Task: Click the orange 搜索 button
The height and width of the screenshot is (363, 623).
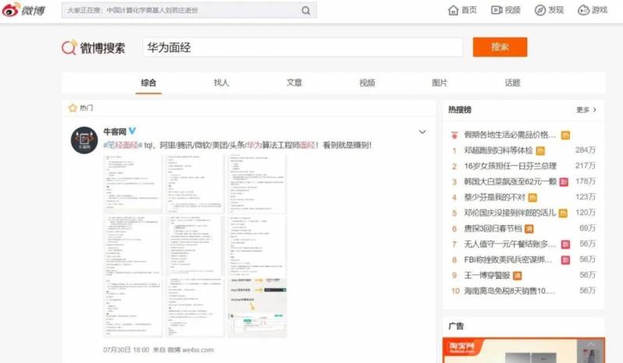Action: point(500,47)
